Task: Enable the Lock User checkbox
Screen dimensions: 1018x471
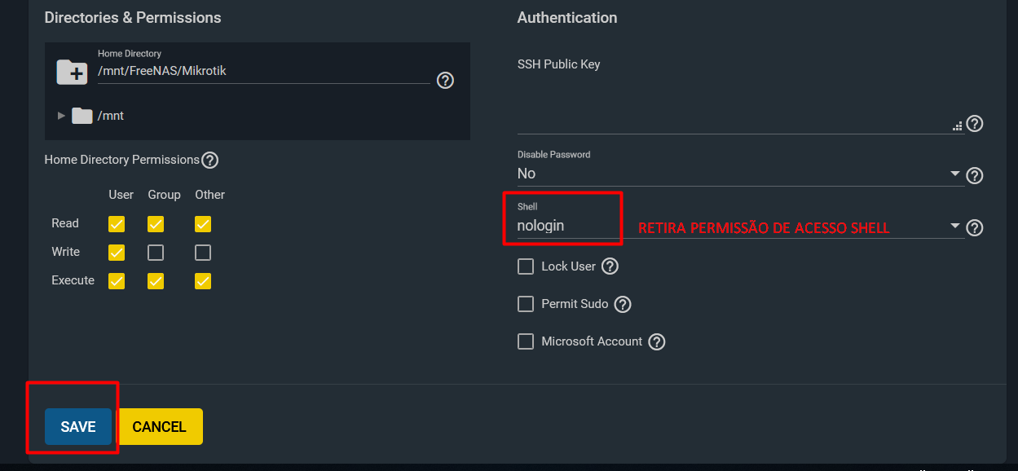Action: (x=526, y=266)
